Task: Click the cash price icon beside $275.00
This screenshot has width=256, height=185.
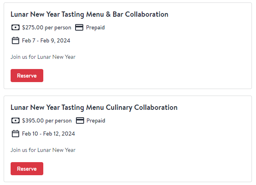Action: point(16,27)
